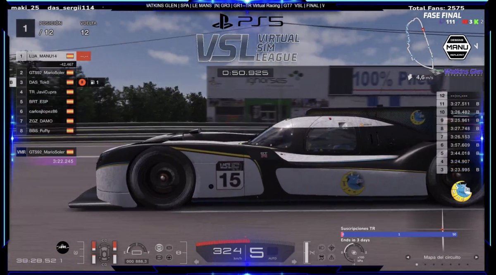Viewport: 496px width, 275px height.
Task: Click the VMR fastest lap badge
Action: [x=21, y=152]
